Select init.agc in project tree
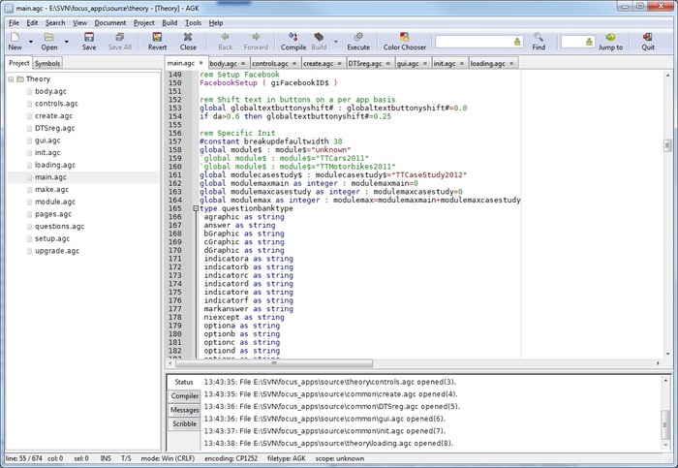 [x=47, y=152]
